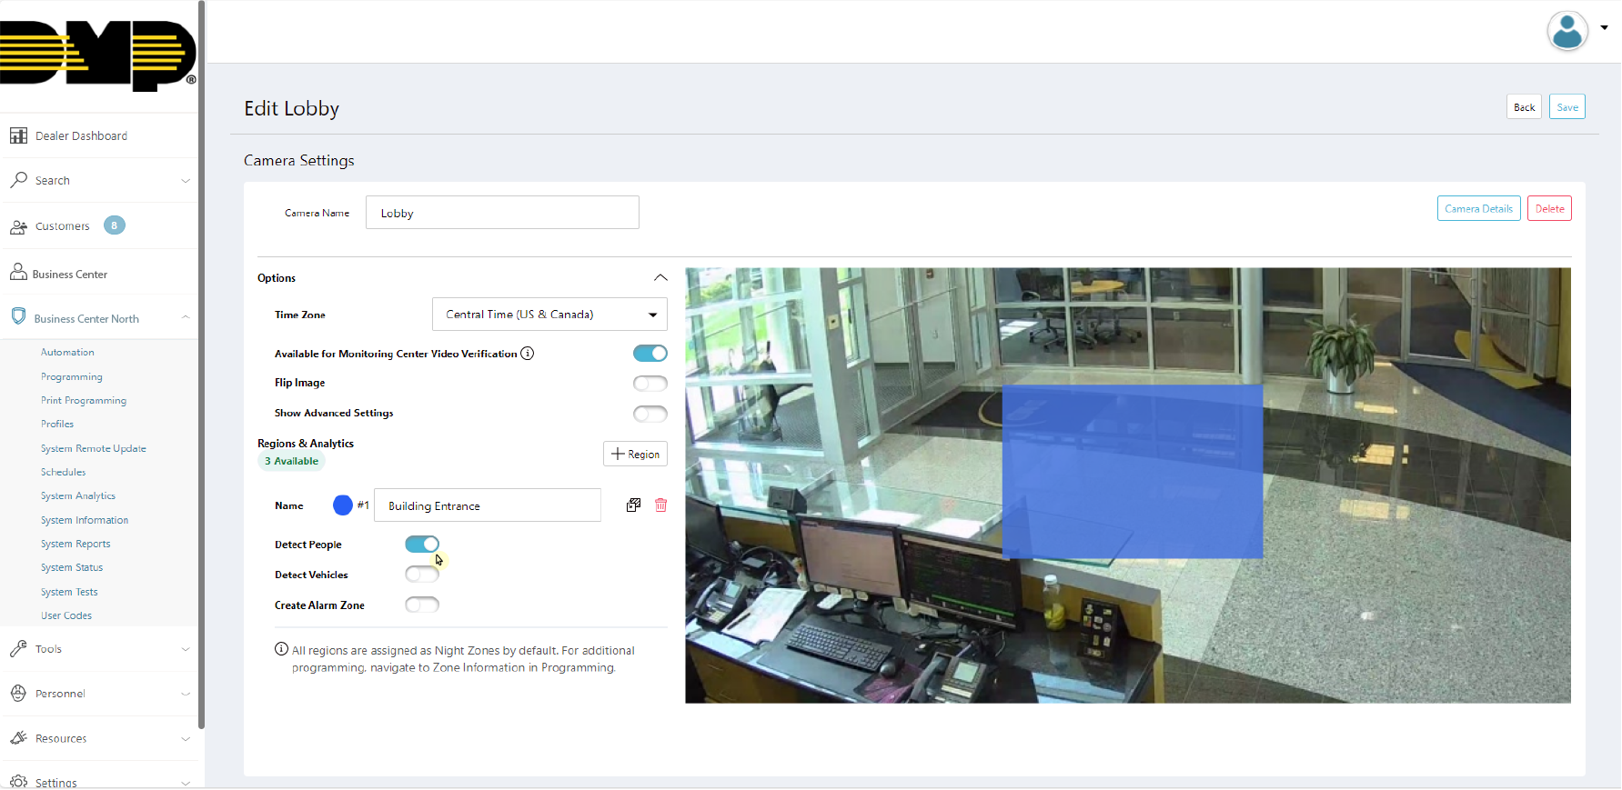Turn on Detect Vehicles toggle

point(422,575)
